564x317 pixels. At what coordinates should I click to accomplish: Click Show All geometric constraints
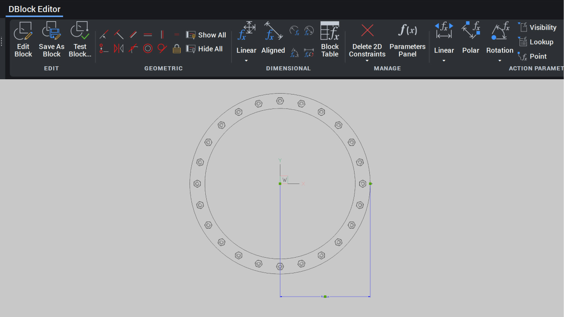(206, 35)
